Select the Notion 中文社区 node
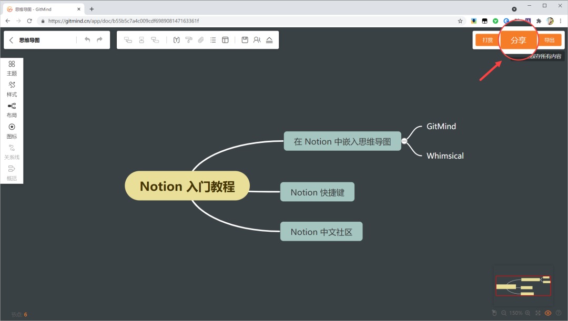The width and height of the screenshot is (568, 321). pos(321,231)
